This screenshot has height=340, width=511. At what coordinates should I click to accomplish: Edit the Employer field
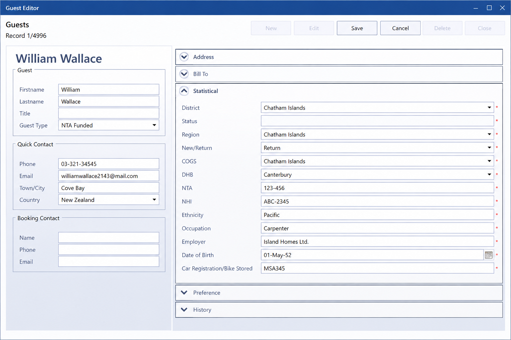377,242
